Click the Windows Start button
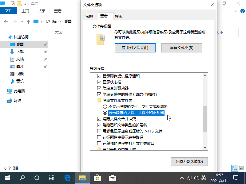Screen dimensions: 246x184 pos(7,178)
